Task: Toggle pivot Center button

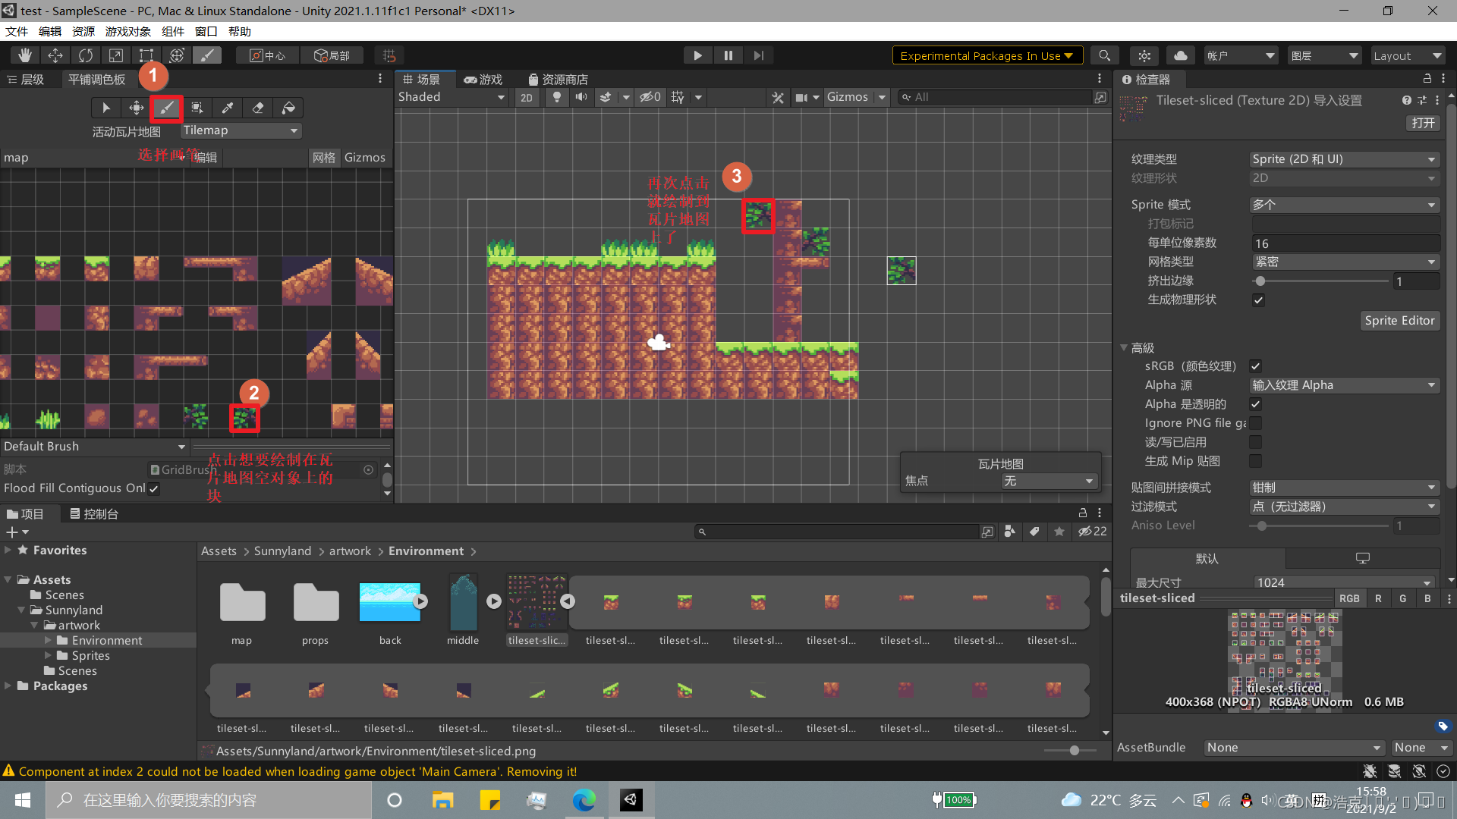Action: tap(267, 55)
